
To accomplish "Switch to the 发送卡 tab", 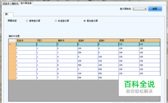I will pyautogui.click(x=6, y=3).
